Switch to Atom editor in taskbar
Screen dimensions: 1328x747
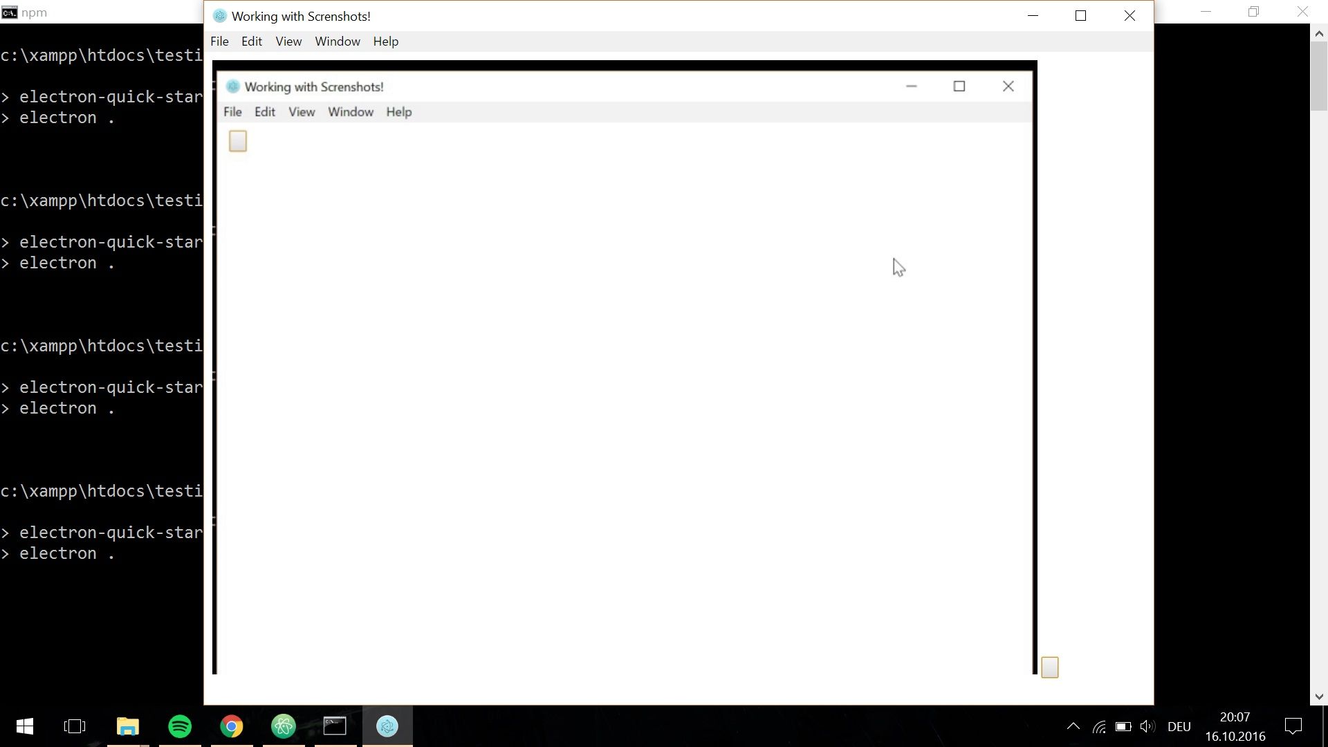tap(284, 726)
